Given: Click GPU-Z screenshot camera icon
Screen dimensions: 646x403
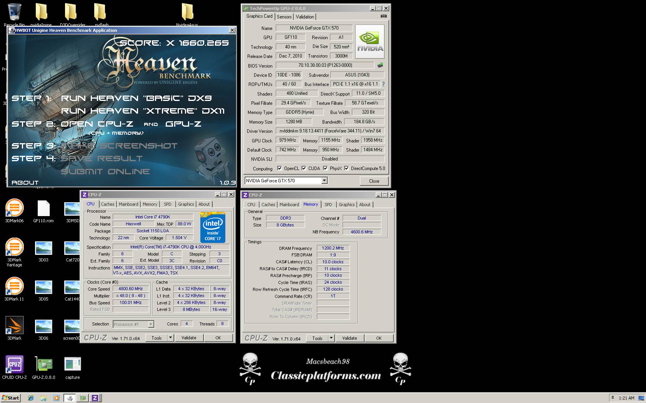Looking at the screenshot, I should point(383,16).
